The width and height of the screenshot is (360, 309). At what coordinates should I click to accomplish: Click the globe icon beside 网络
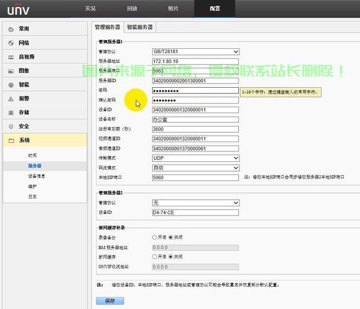[11, 43]
